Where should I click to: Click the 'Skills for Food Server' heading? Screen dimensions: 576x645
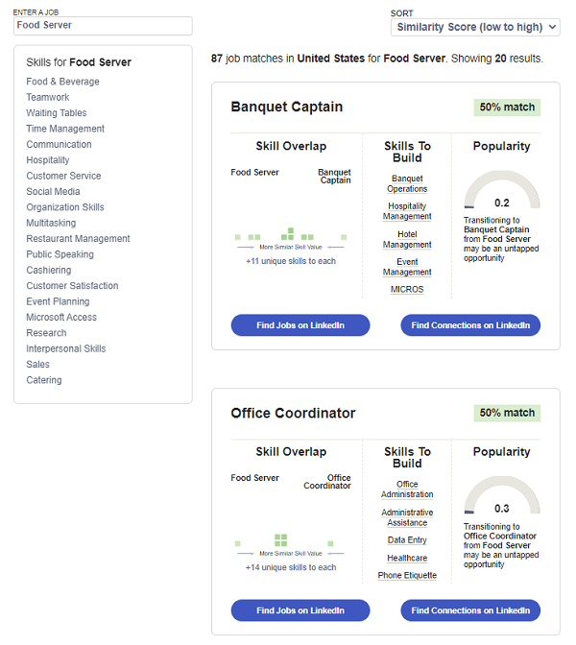click(79, 62)
